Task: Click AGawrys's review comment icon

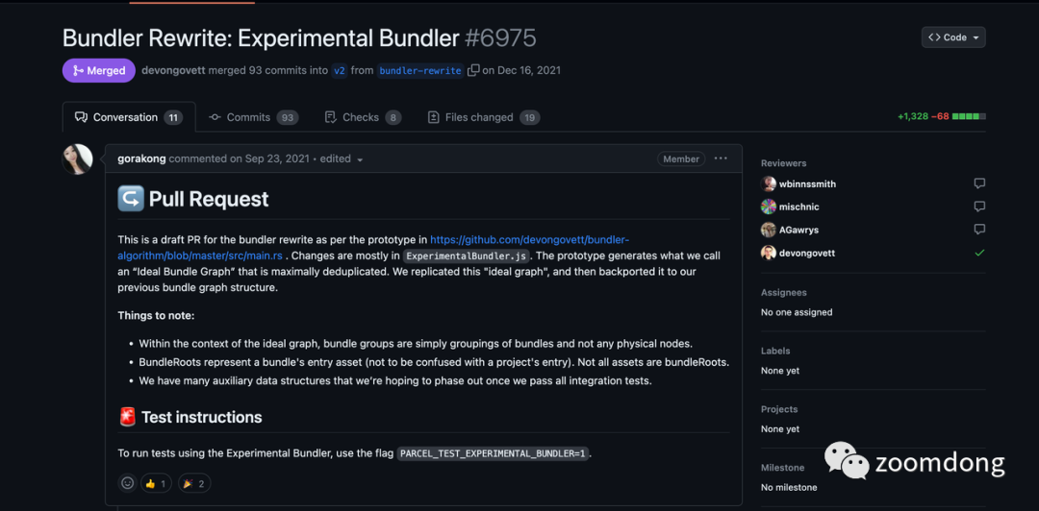Action: [x=979, y=230]
